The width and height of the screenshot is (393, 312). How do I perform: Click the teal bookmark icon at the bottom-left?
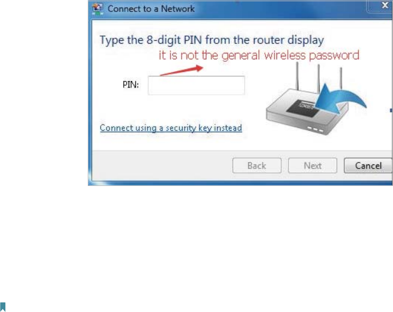3,307
